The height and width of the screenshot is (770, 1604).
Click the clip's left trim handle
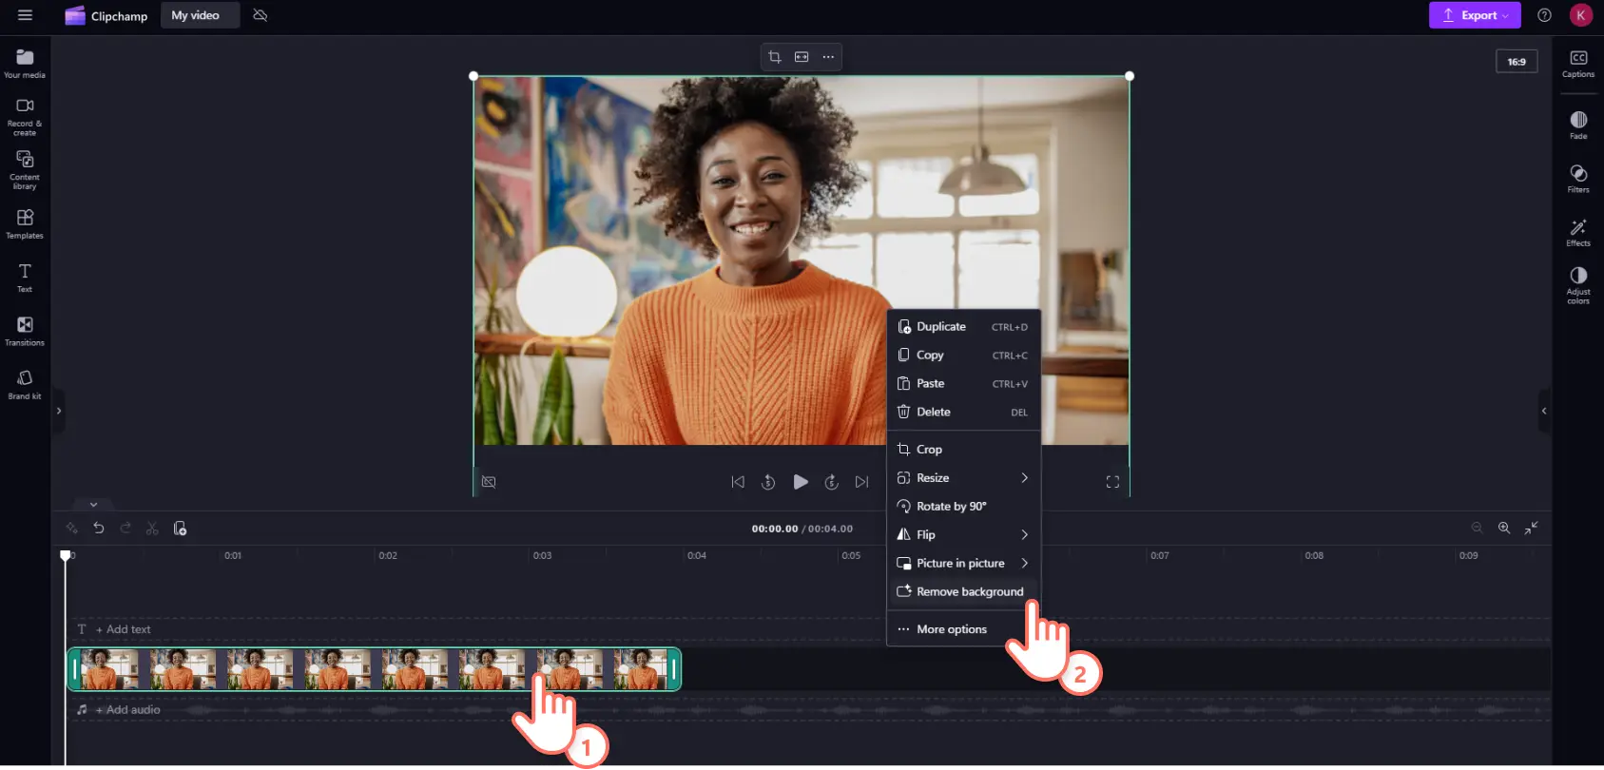click(74, 669)
